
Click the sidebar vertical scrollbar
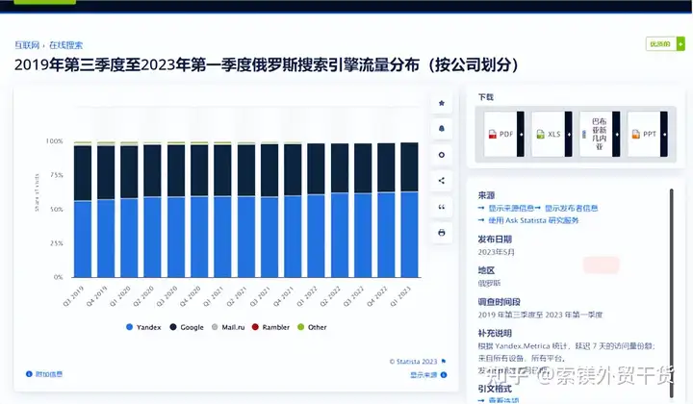(x=672, y=293)
